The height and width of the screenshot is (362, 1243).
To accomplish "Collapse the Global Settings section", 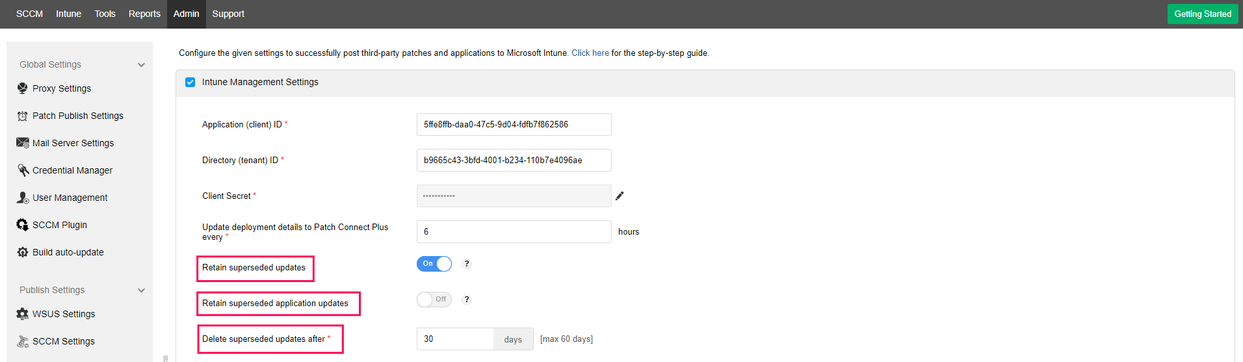I will (141, 65).
